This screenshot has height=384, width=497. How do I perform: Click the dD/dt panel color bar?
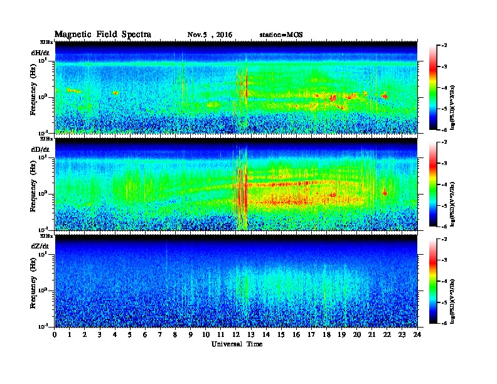[x=433, y=184]
